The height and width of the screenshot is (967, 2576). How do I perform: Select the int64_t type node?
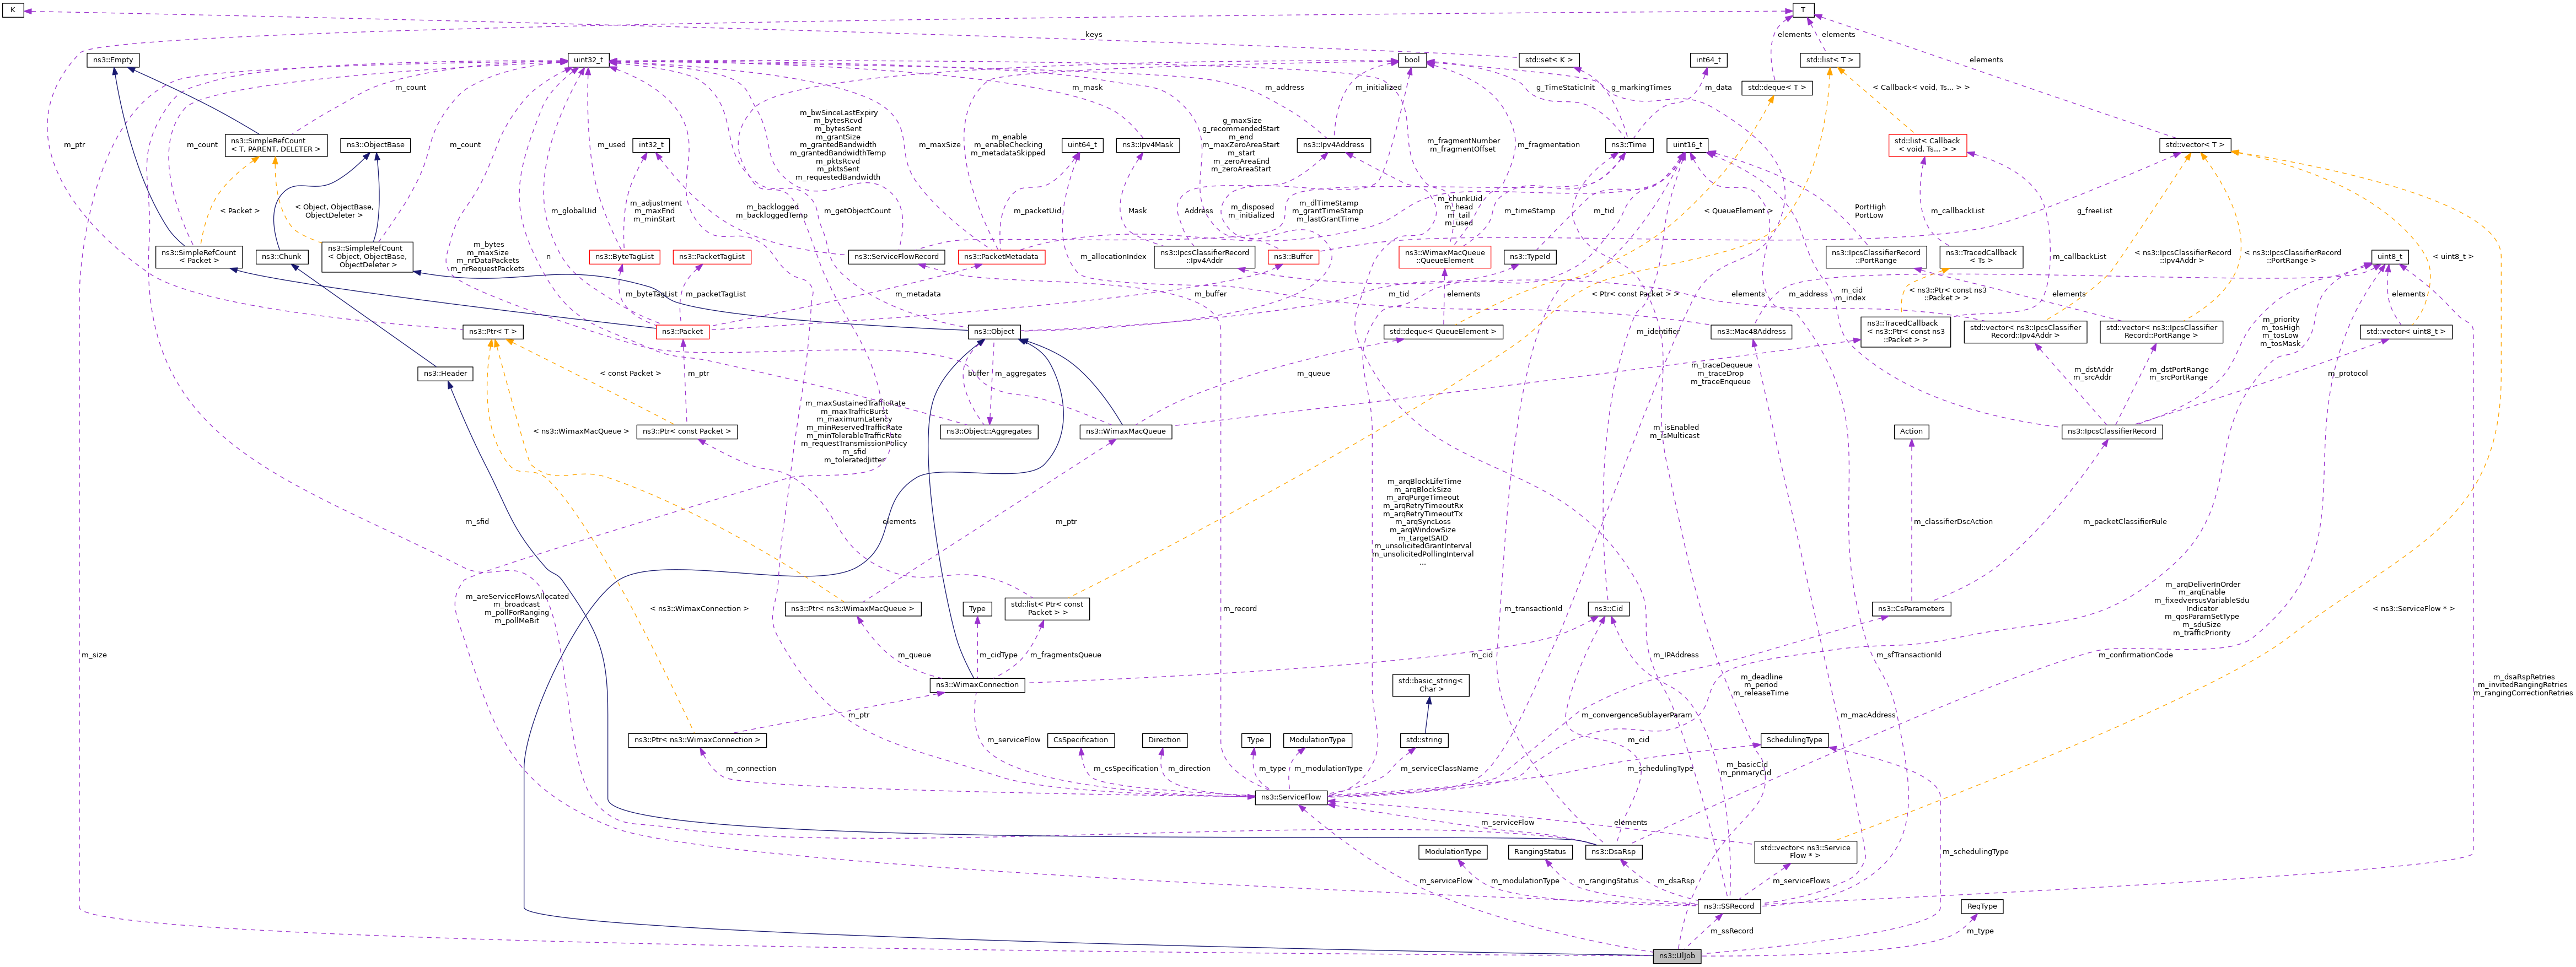1708,60
